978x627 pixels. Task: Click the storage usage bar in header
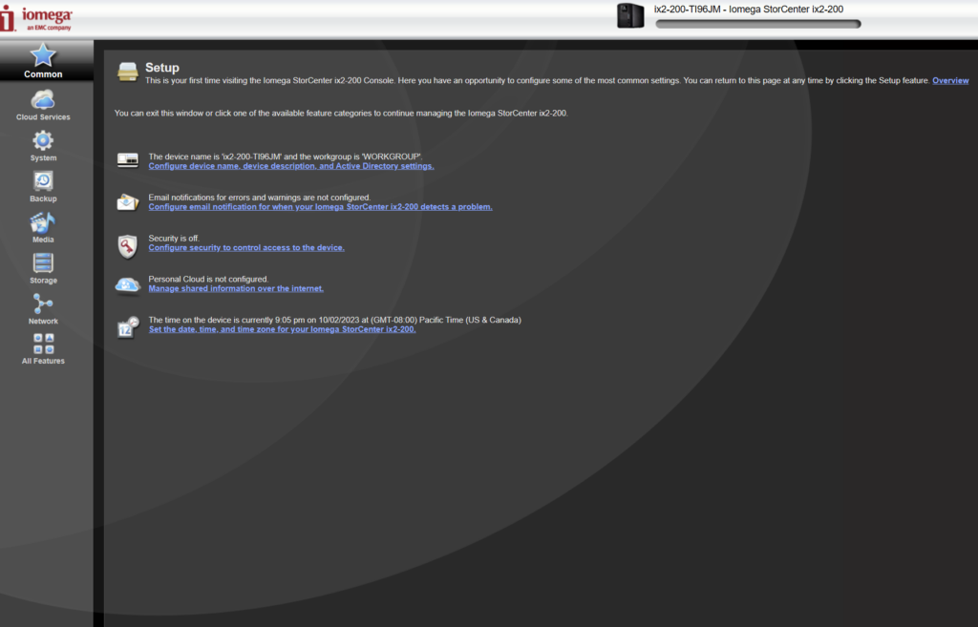[x=757, y=24]
